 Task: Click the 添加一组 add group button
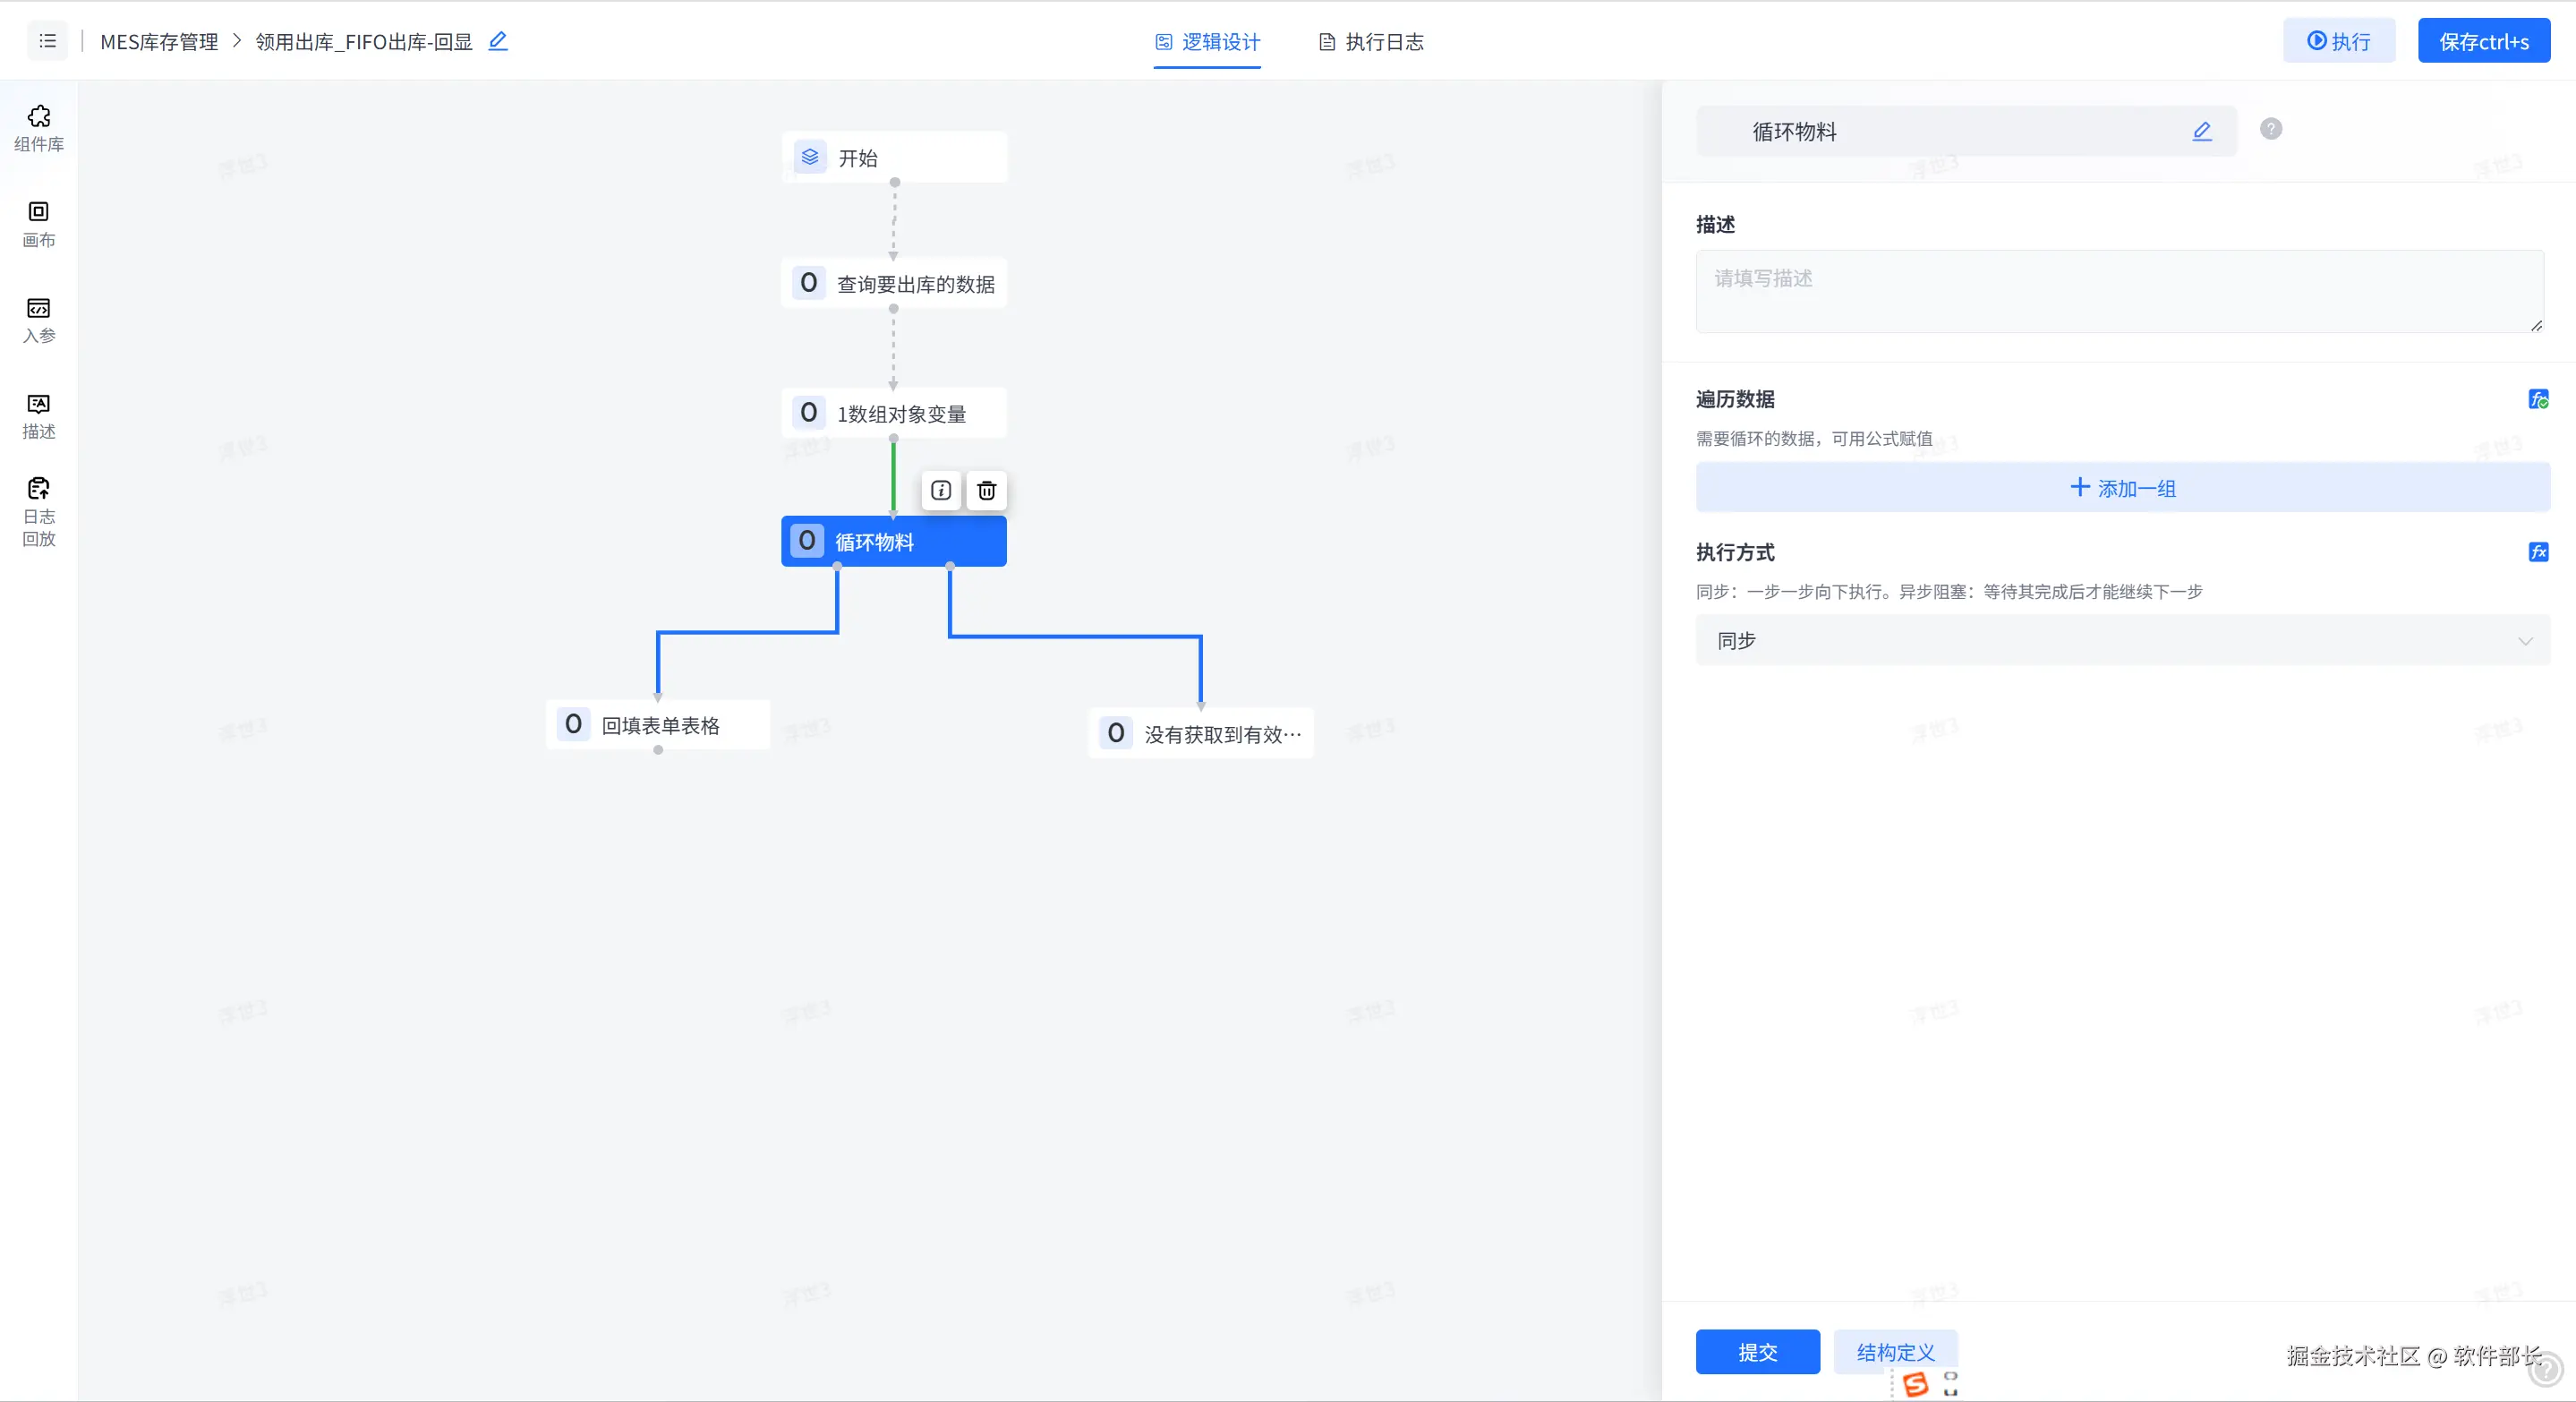(x=2122, y=488)
